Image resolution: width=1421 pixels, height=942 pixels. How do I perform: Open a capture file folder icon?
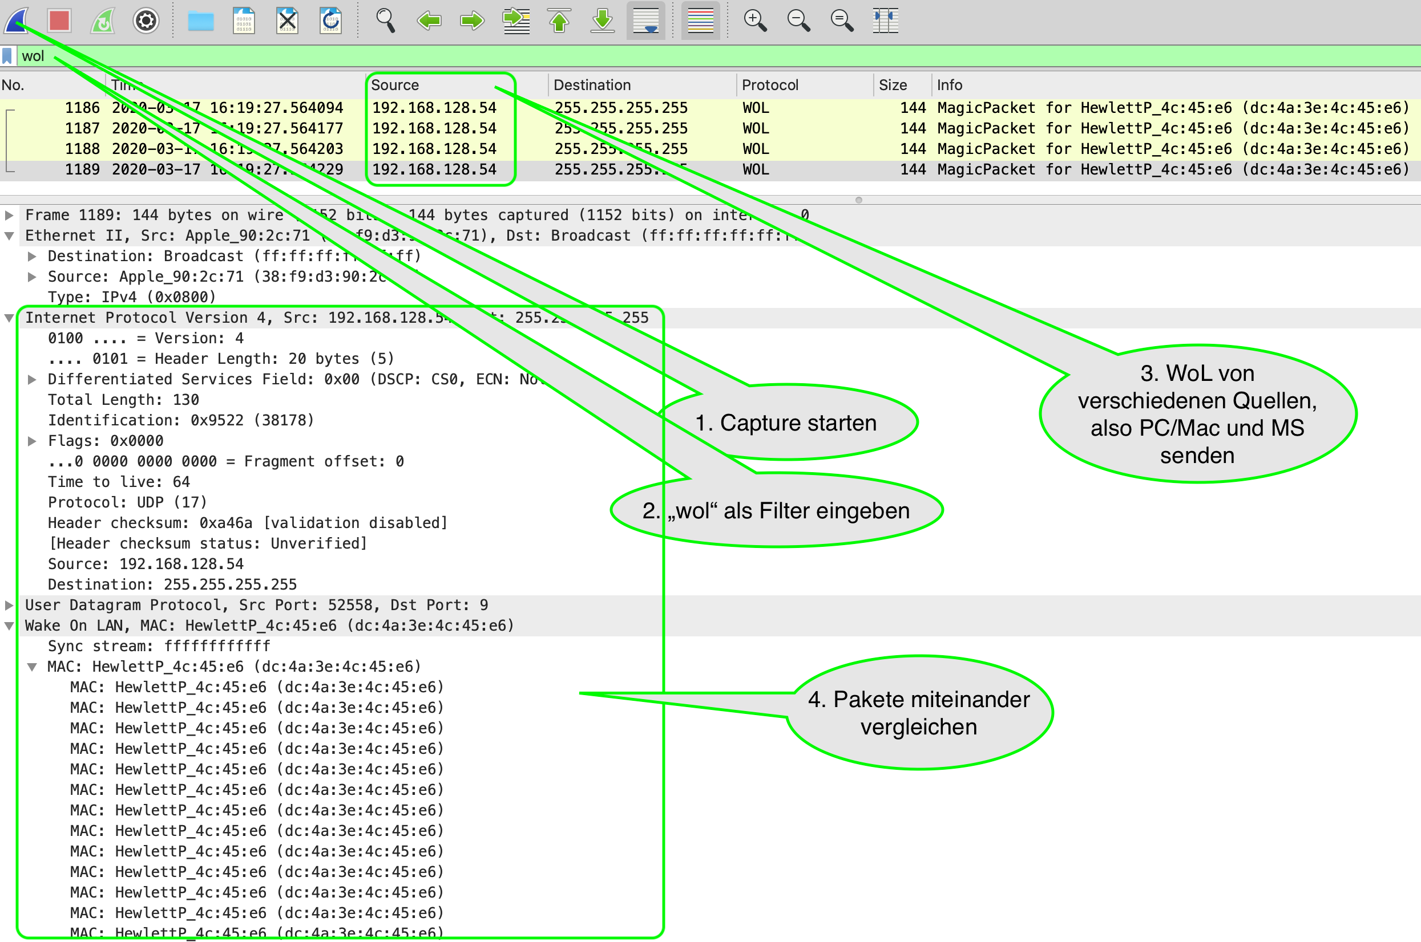tap(201, 21)
